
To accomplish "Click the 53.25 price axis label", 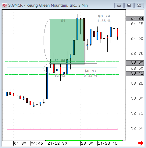I will click(x=137, y=83).
